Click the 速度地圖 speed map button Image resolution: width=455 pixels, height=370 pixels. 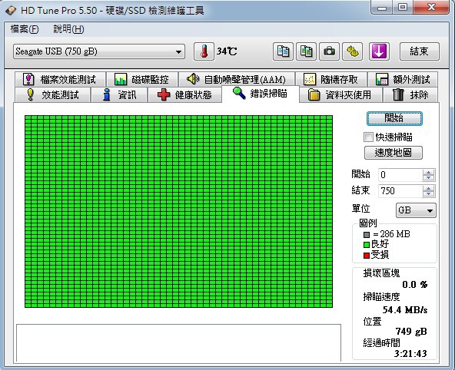(x=394, y=153)
